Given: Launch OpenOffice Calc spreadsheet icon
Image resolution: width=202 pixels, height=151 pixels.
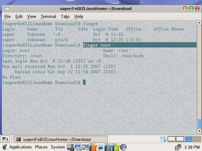Looking at the screenshot, I should [x=116, y=147].
